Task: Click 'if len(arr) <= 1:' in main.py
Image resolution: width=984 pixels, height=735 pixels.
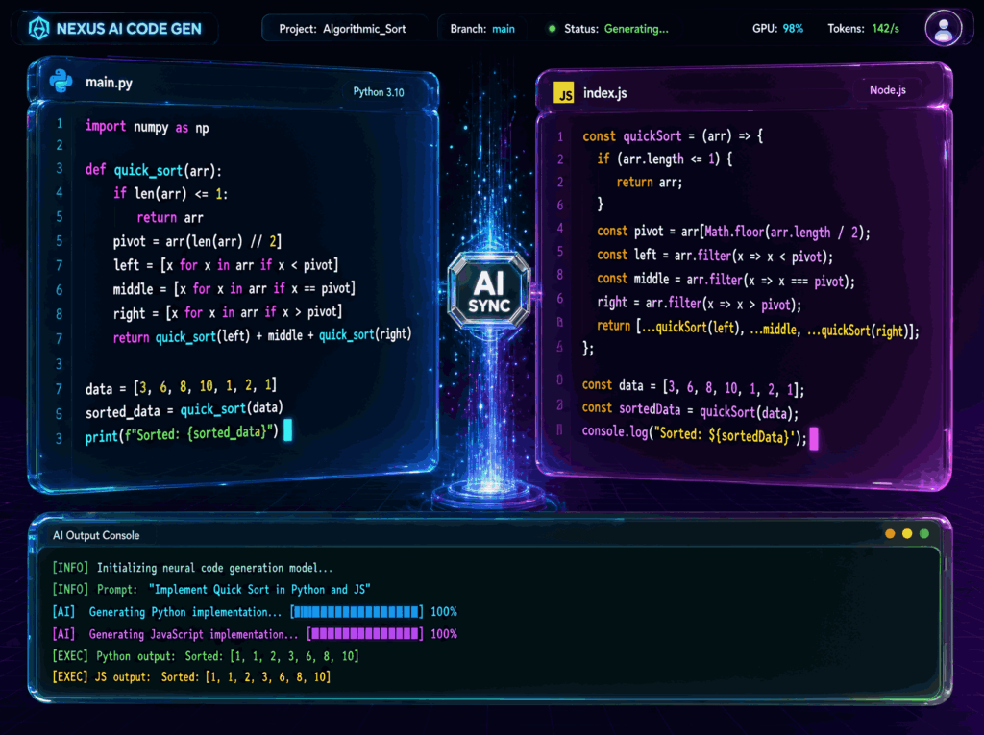Action: (x=171, y=193)
